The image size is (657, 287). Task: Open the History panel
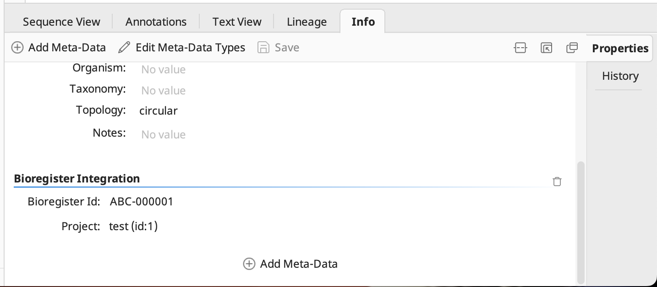(x=619, y=76)
